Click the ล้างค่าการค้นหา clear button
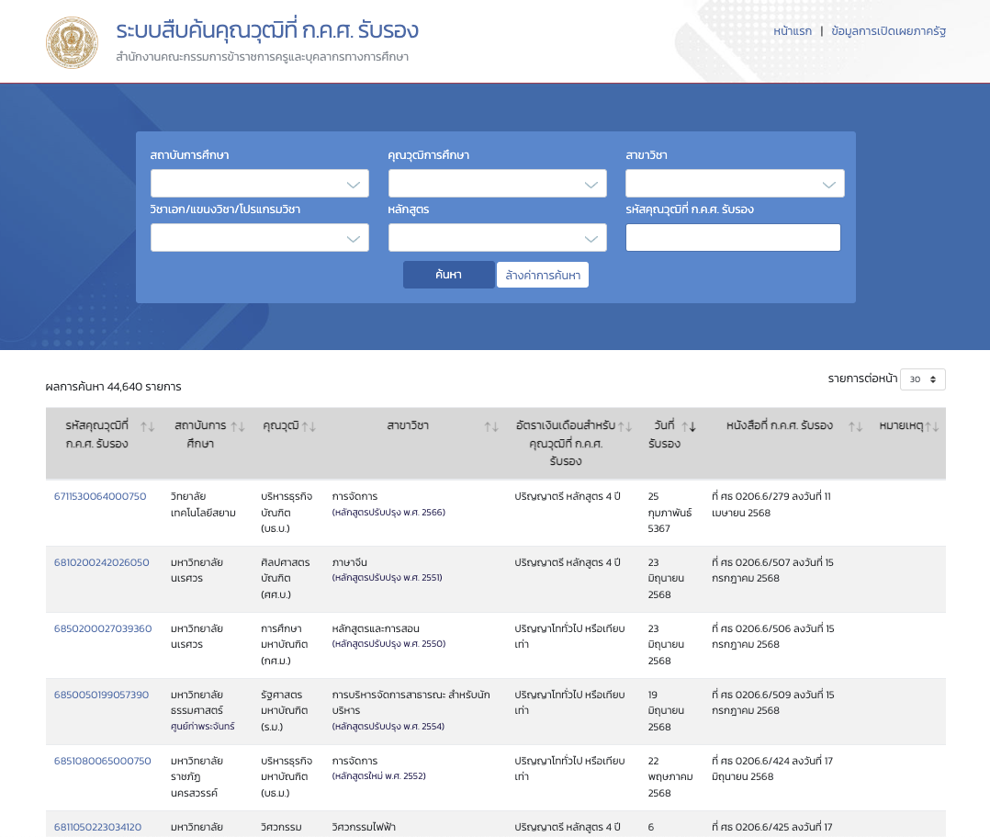The height and width of the screenshot is (837, 990). coord(543,275)
